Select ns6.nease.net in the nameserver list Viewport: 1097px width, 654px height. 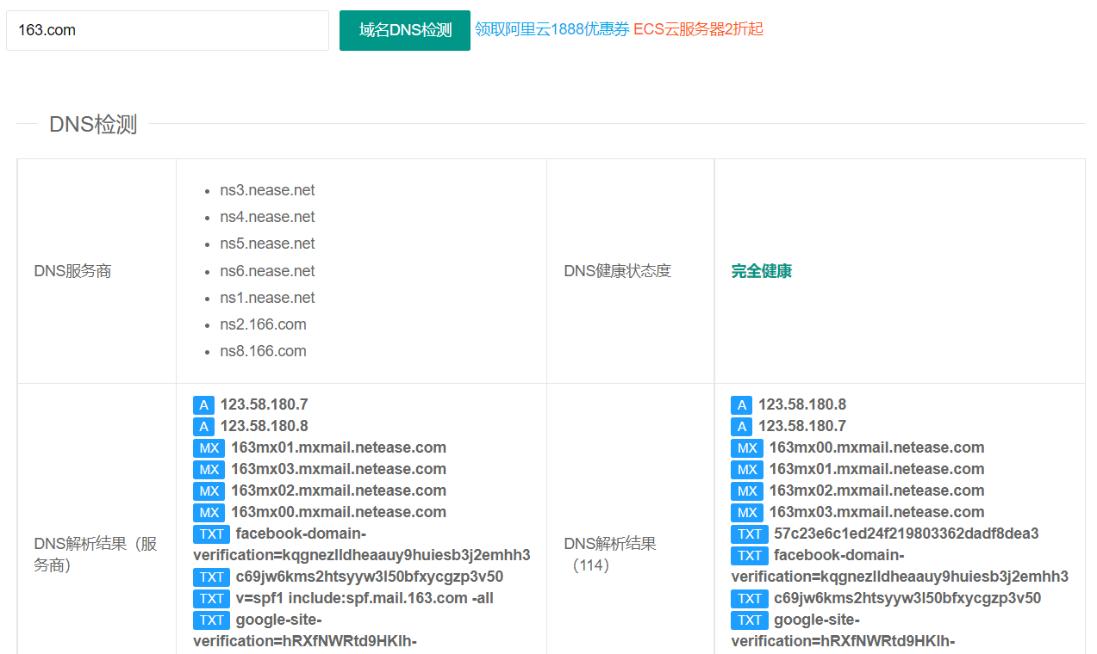267,271
